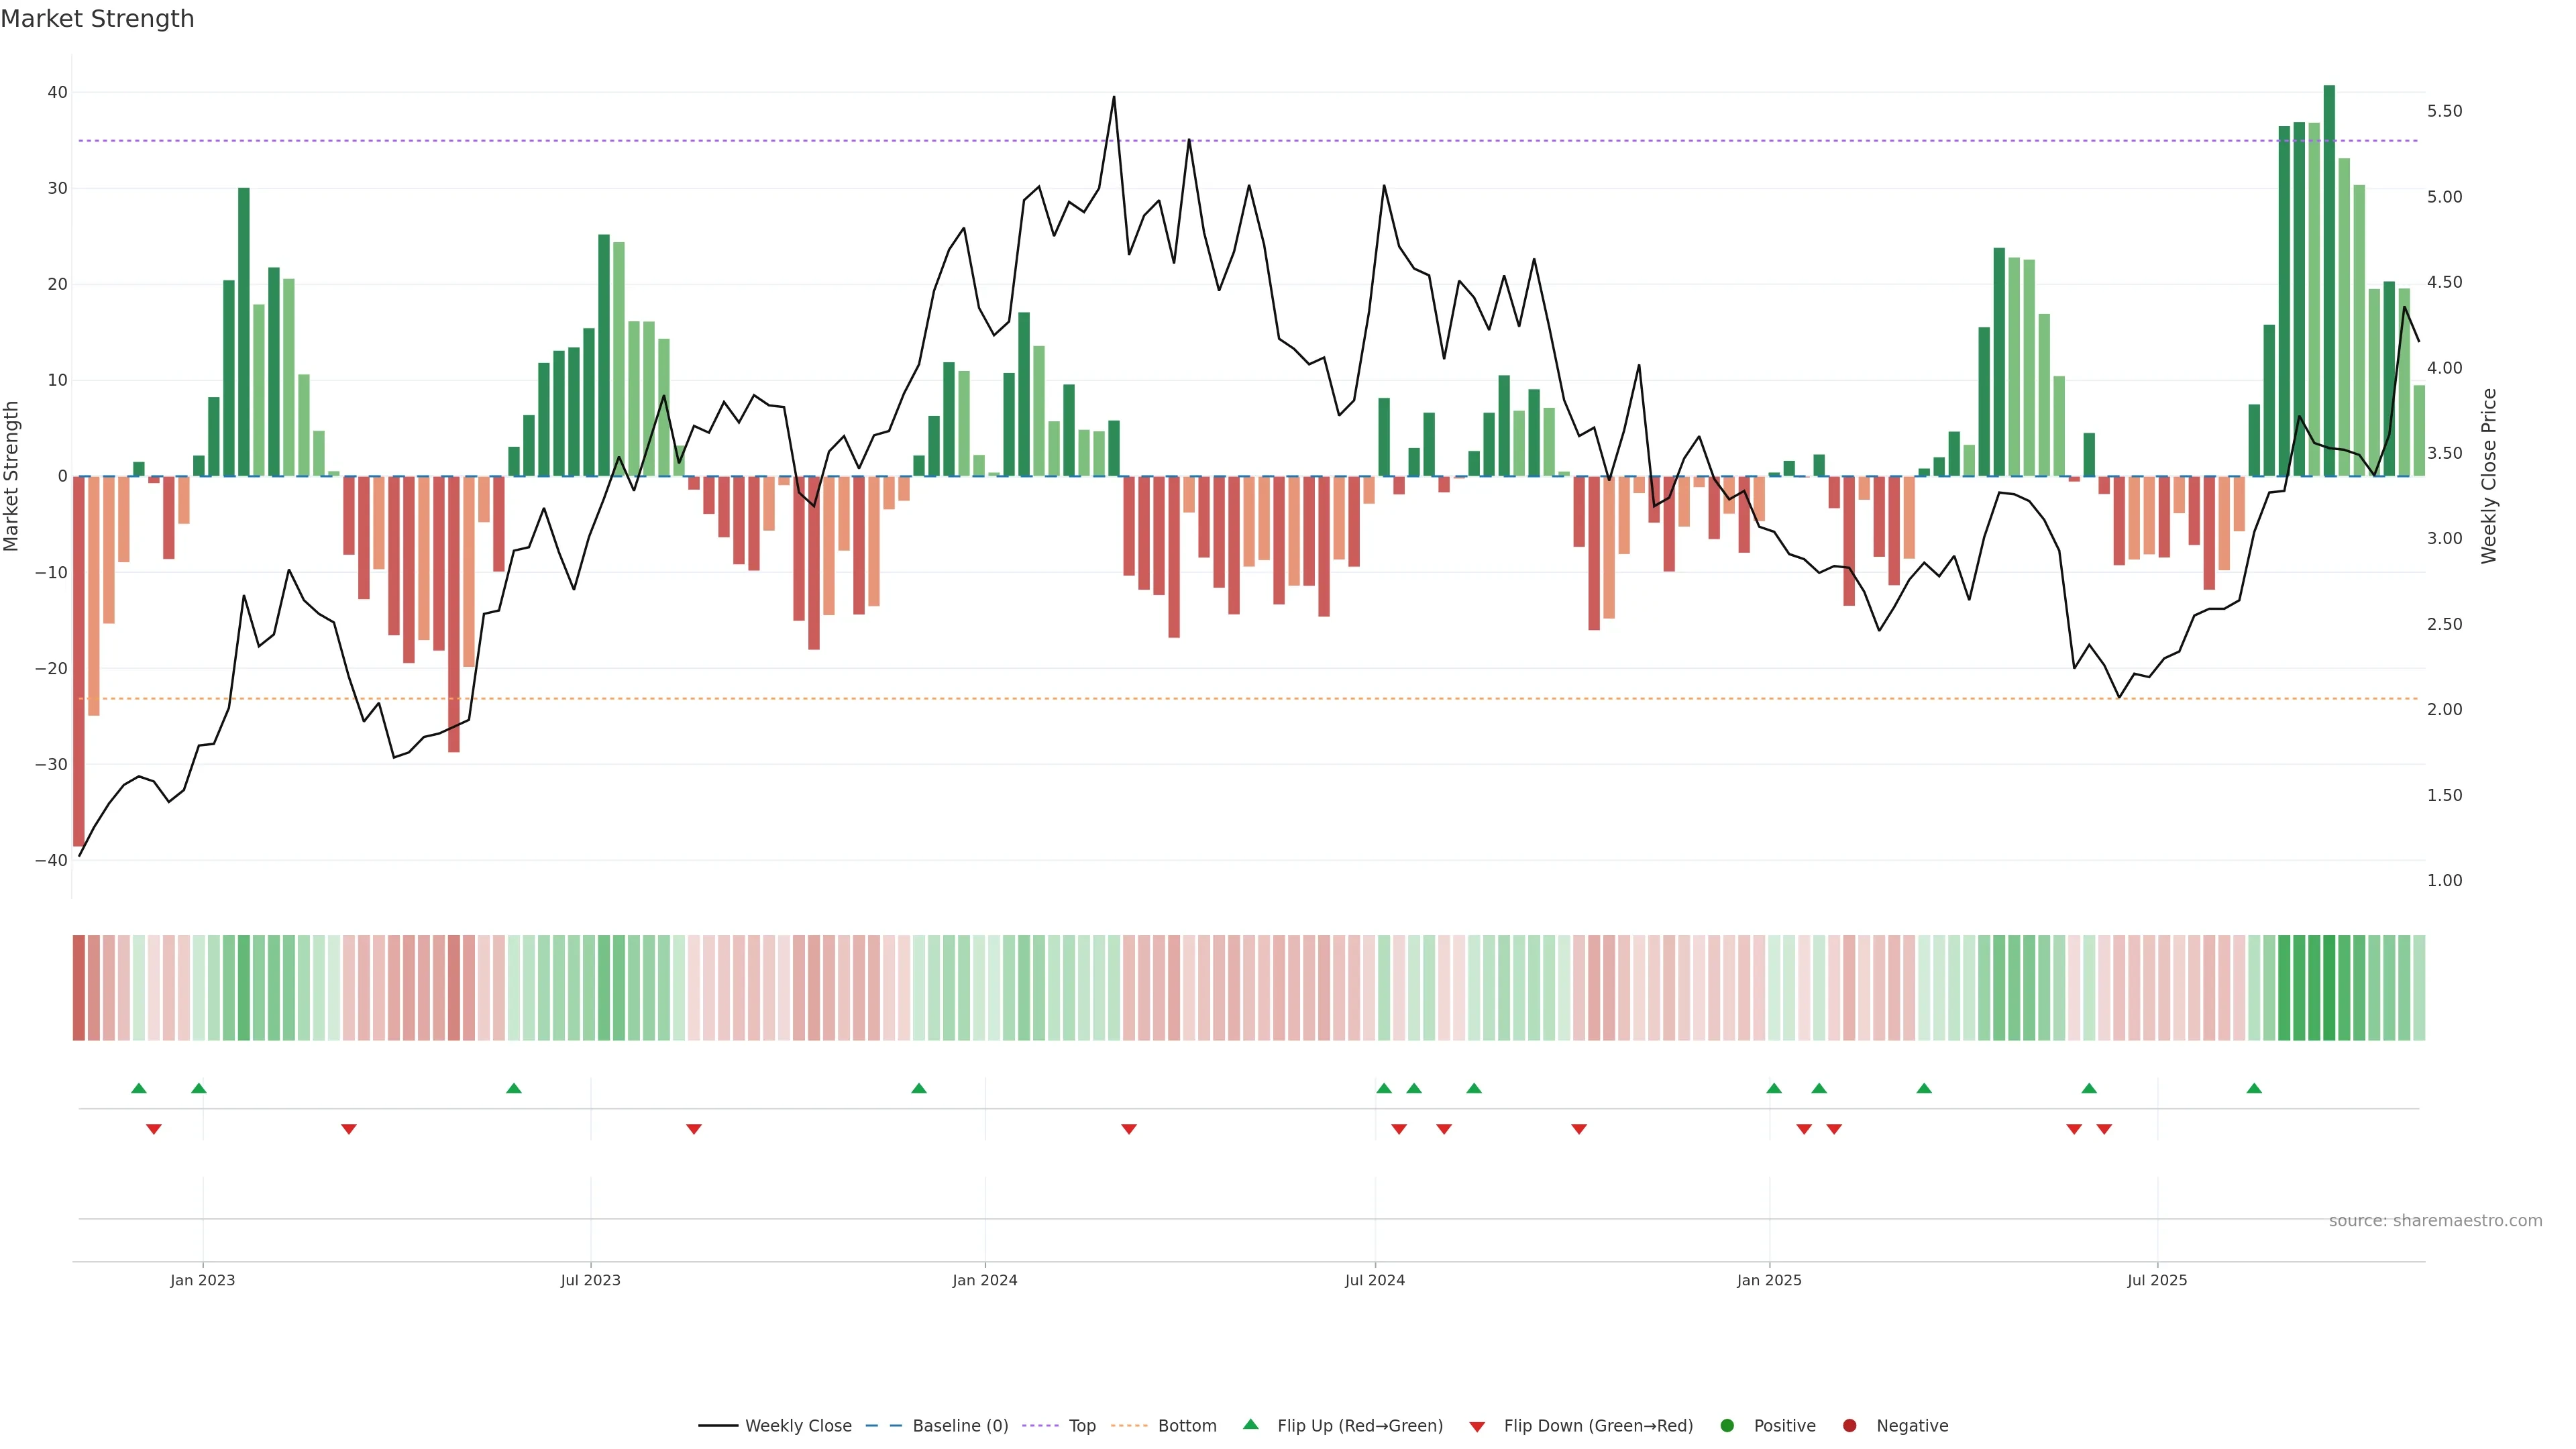2576x1449 pixels.
Task: Click Negative red circle legend icon
Action: click(x=1849, y=1426)
